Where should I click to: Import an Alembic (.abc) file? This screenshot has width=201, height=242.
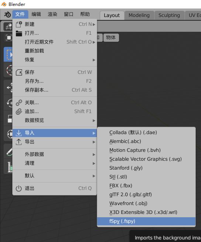[146, 142]
